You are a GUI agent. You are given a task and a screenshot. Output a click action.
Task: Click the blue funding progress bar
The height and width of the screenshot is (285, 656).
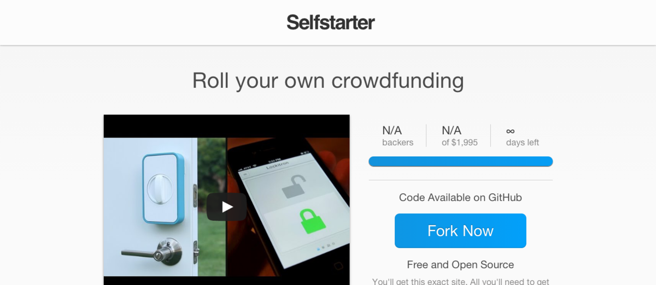[x=461, y=162]
